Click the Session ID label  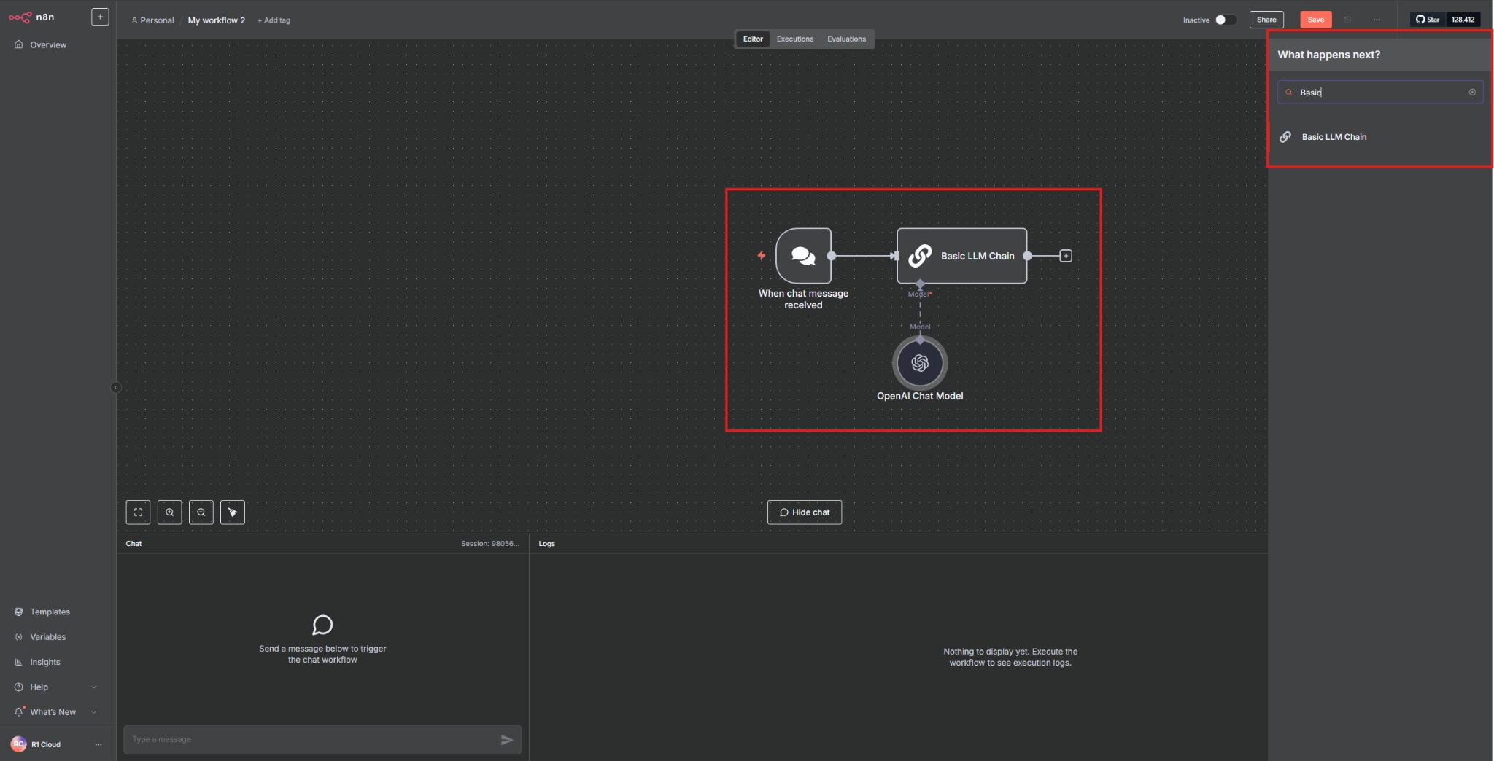[489, 544]
